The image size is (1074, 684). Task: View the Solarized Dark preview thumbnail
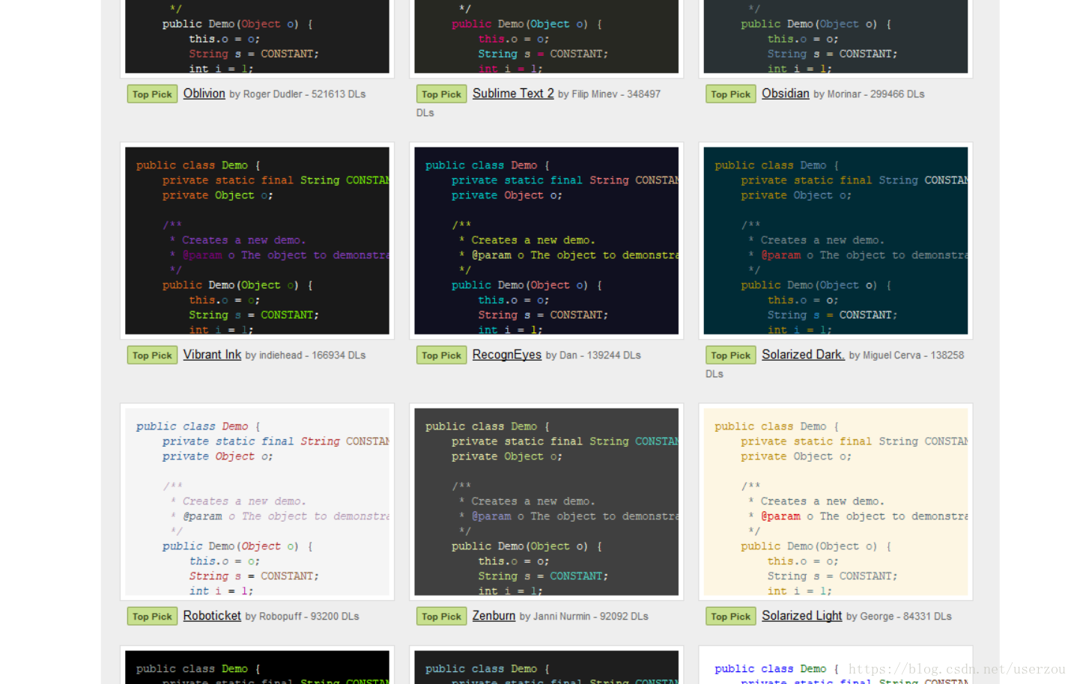coord(835,240)
